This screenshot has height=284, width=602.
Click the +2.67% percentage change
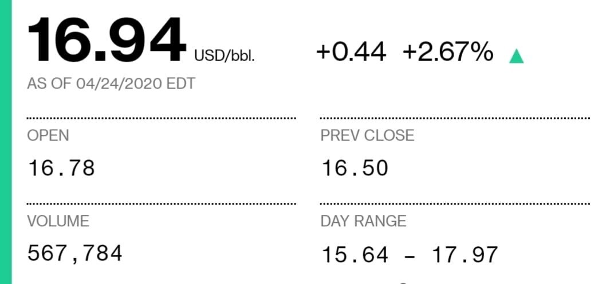(447, 53)
